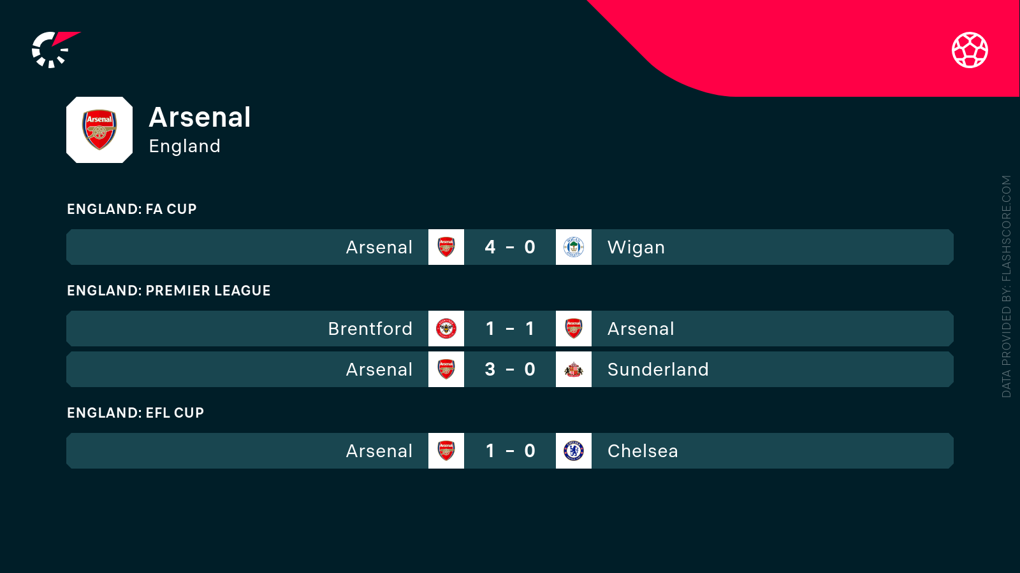This screenshot has height=573, width=1020.
Task: Click the Flashscore logo icon
Action: click(x=55, y=50)
